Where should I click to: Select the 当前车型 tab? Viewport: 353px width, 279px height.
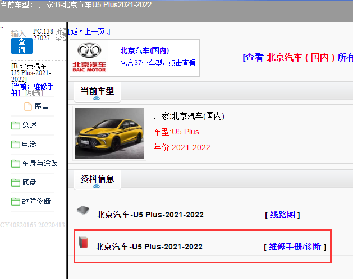click(x=97, y=92)
